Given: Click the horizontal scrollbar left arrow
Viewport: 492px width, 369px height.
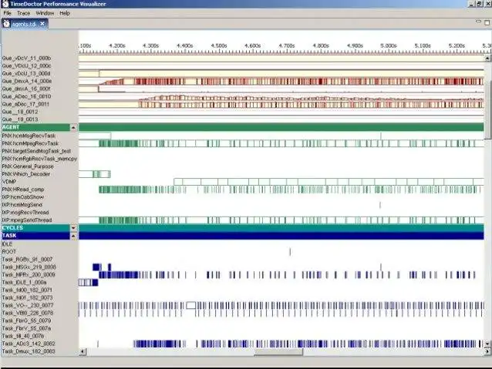Looking at the screenshot, I should click(x=83, y=351).
